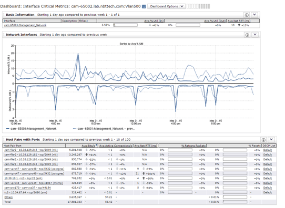Click down-arrow trend icon beside -41%
285x208 pixels.
150,25
